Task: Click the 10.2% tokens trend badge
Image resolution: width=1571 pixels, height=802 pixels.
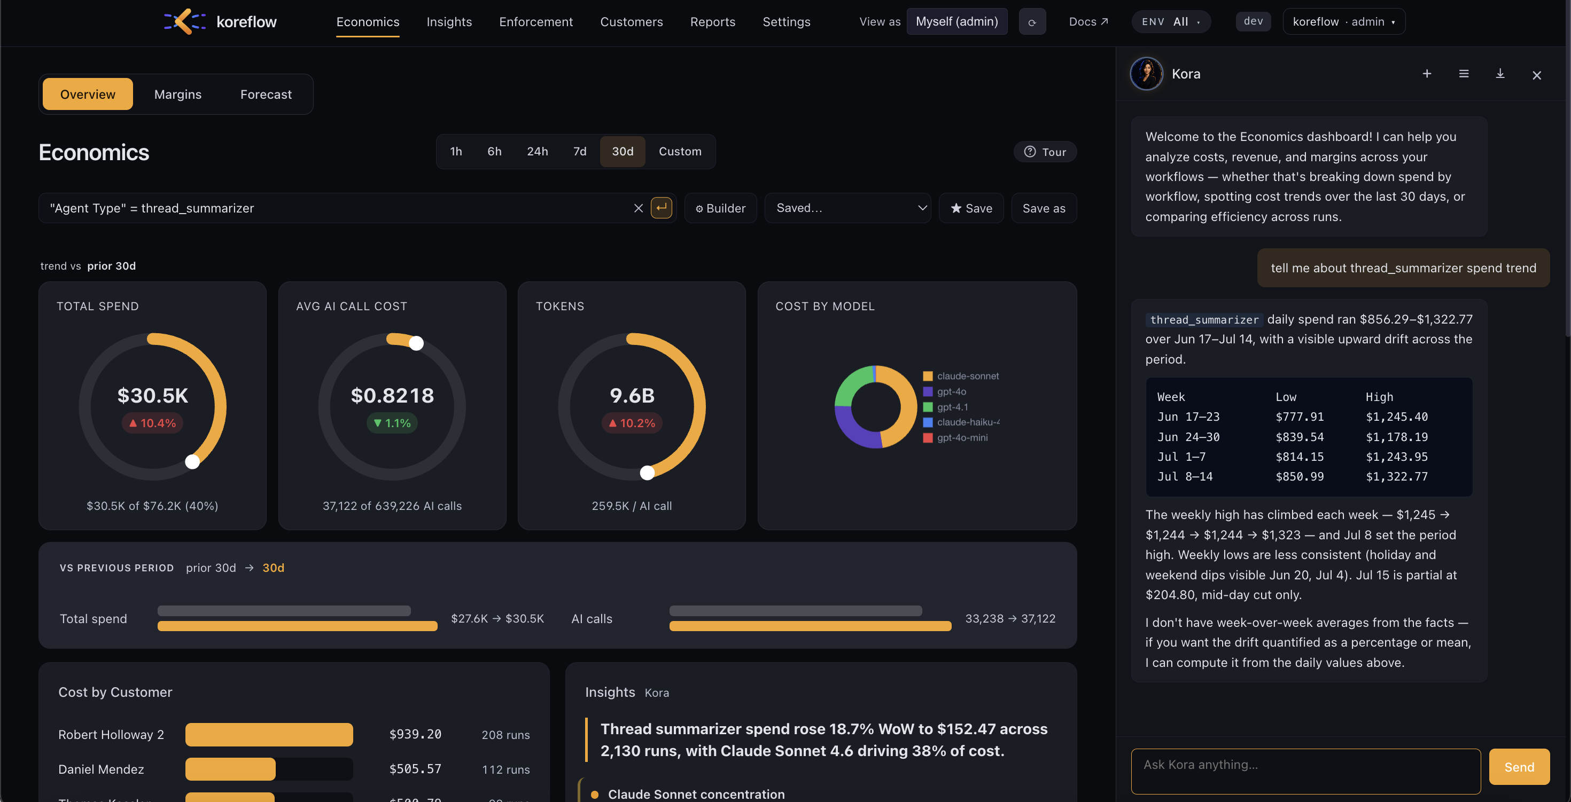Action: coord(632,423)
